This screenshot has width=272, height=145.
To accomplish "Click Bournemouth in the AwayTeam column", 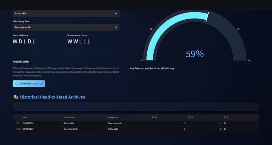I will coord(129,123).
